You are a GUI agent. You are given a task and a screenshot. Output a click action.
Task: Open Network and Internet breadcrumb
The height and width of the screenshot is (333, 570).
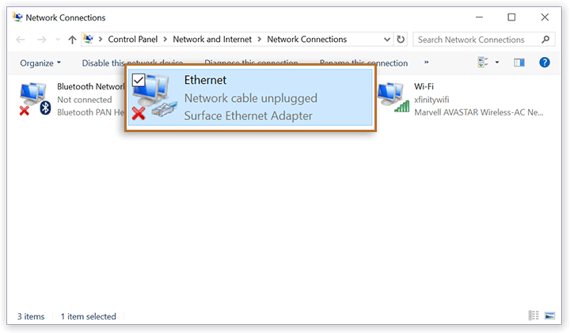tap(212, 40)
